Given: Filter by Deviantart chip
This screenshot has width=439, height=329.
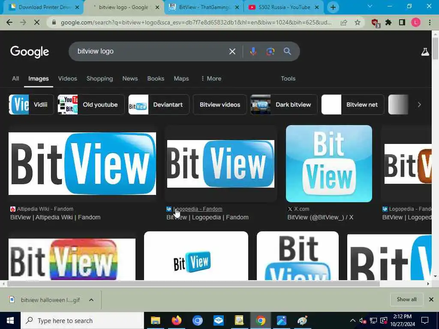Looking at the screenshot, I should (159, 105).
